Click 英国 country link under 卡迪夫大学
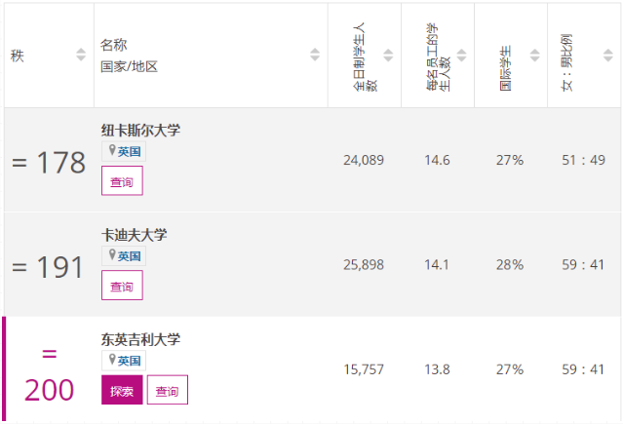623x424 pixels. (130, 256)
